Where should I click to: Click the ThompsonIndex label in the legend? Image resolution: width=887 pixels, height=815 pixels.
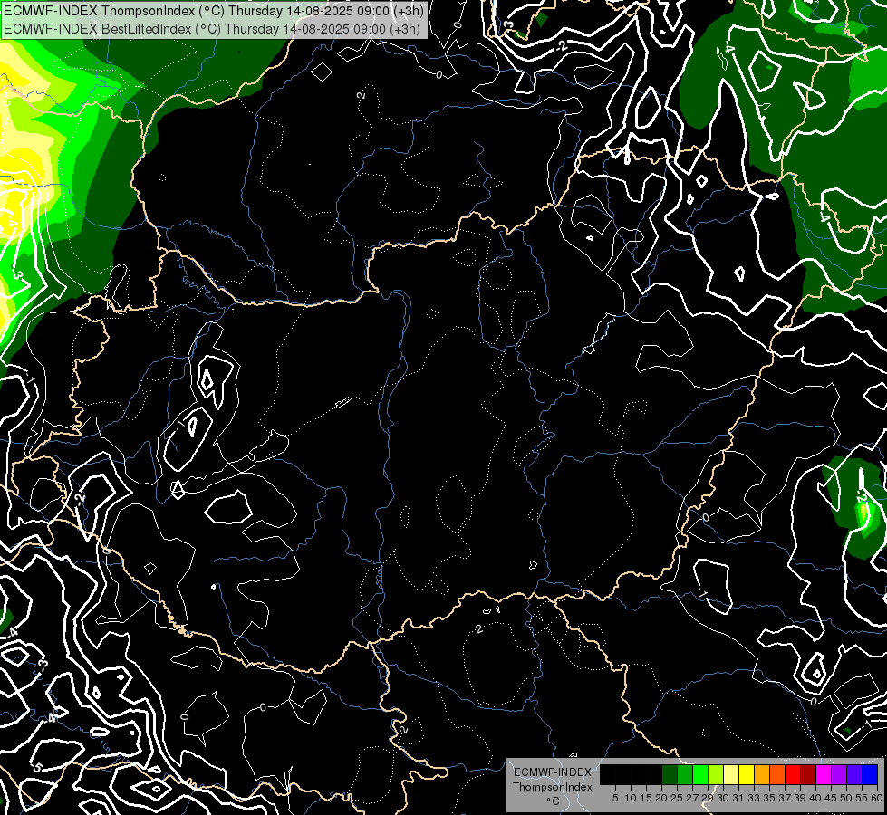553,787
